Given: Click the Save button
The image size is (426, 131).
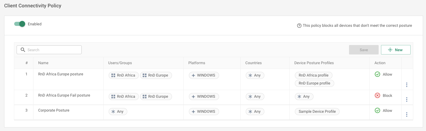Looking at the screenshot, I should [x=364, y=50].
